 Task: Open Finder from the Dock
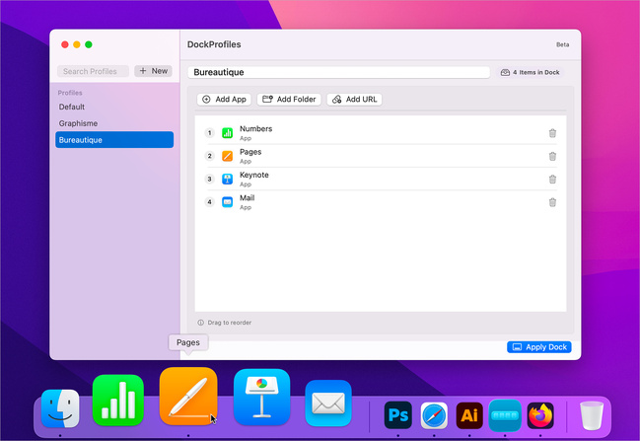60,408
